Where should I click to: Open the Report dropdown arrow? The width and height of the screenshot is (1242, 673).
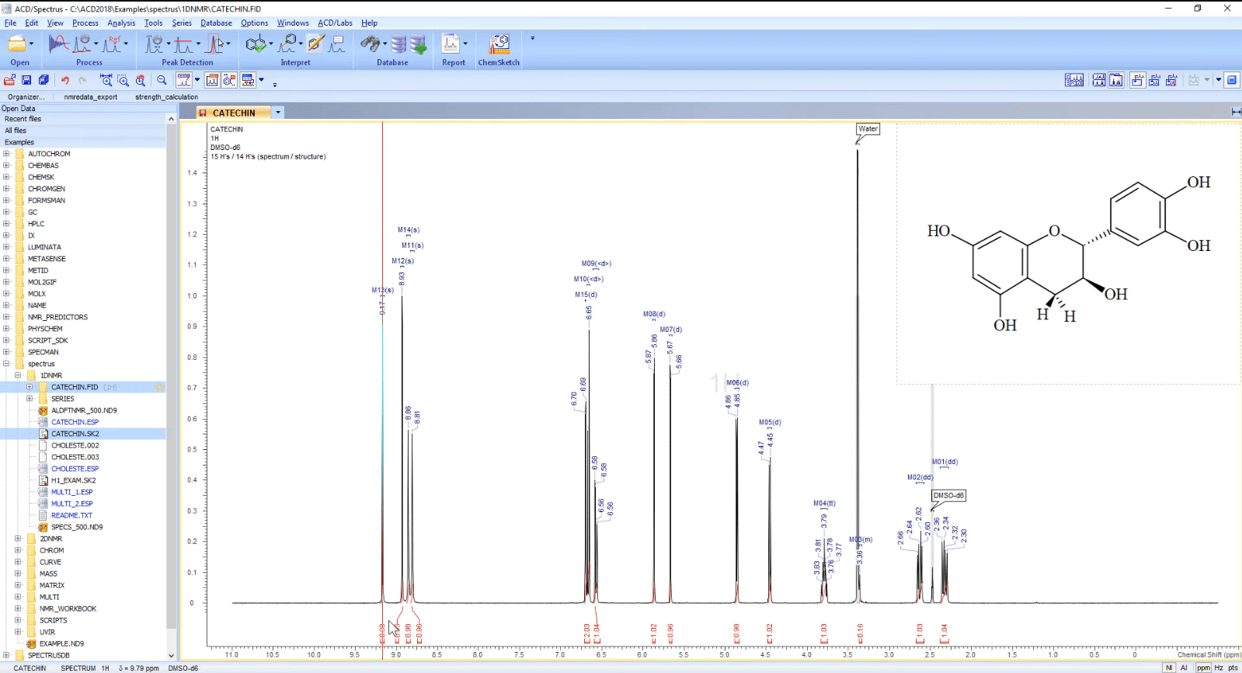tap(465, 44)
